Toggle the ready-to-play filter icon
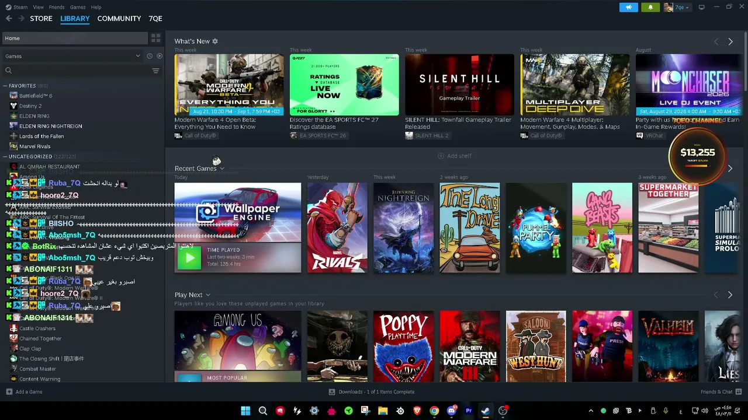 tap(160, 56)
